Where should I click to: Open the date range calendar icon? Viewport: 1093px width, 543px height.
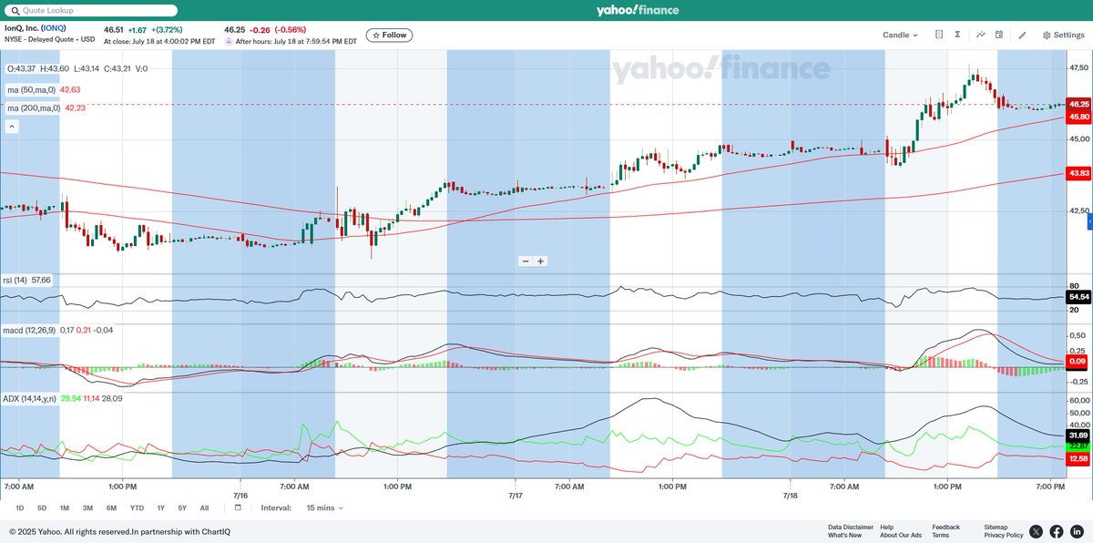[x=238, y=507]
